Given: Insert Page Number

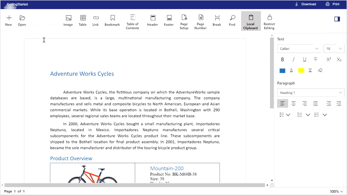Looking at the screenshot, I should pyautogui.click(x=200, y=22).
